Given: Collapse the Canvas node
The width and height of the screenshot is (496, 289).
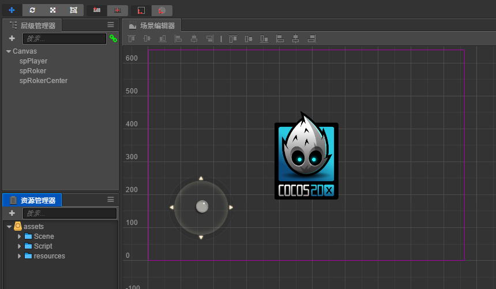Looking at the screenshot, I should tap(9, 51).
